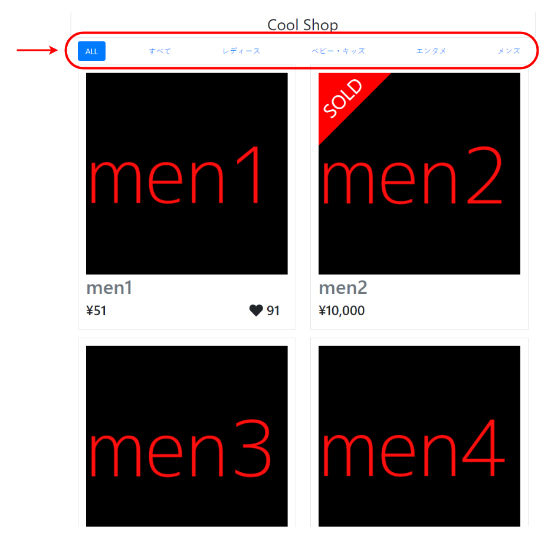Image resolution: width=551 pixels, height=539 pixels.
Task: Choose the ベビー・キッズ category tab
Action: click(x=339, y=51)
